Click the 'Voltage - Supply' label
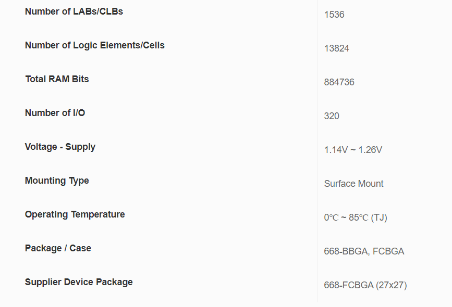The width and height of the screenshot is (452, 307). coord(60,147)
